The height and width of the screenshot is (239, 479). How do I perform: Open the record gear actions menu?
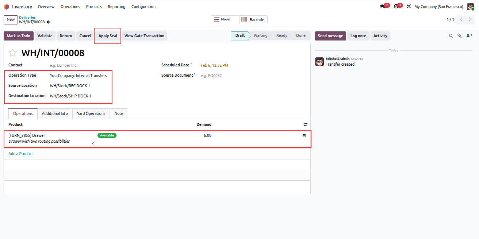click(48, 22)
